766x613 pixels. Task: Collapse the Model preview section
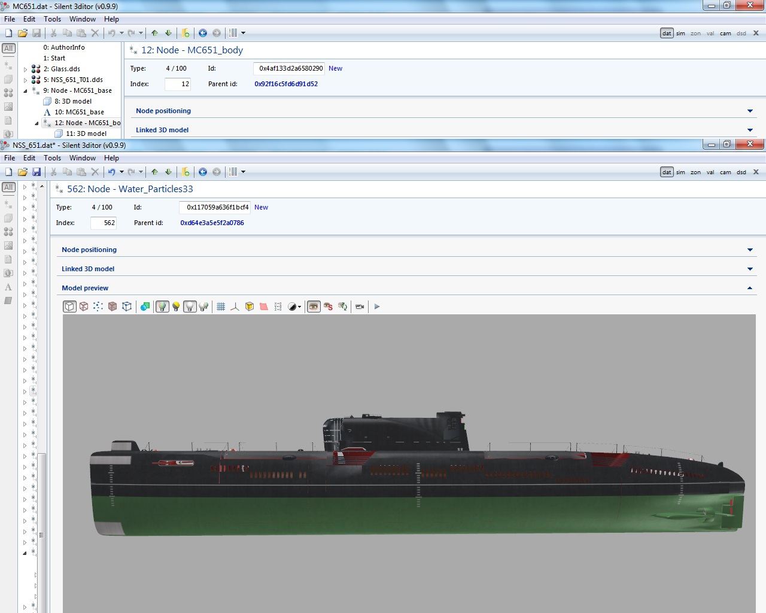click(x=750, y=289)
